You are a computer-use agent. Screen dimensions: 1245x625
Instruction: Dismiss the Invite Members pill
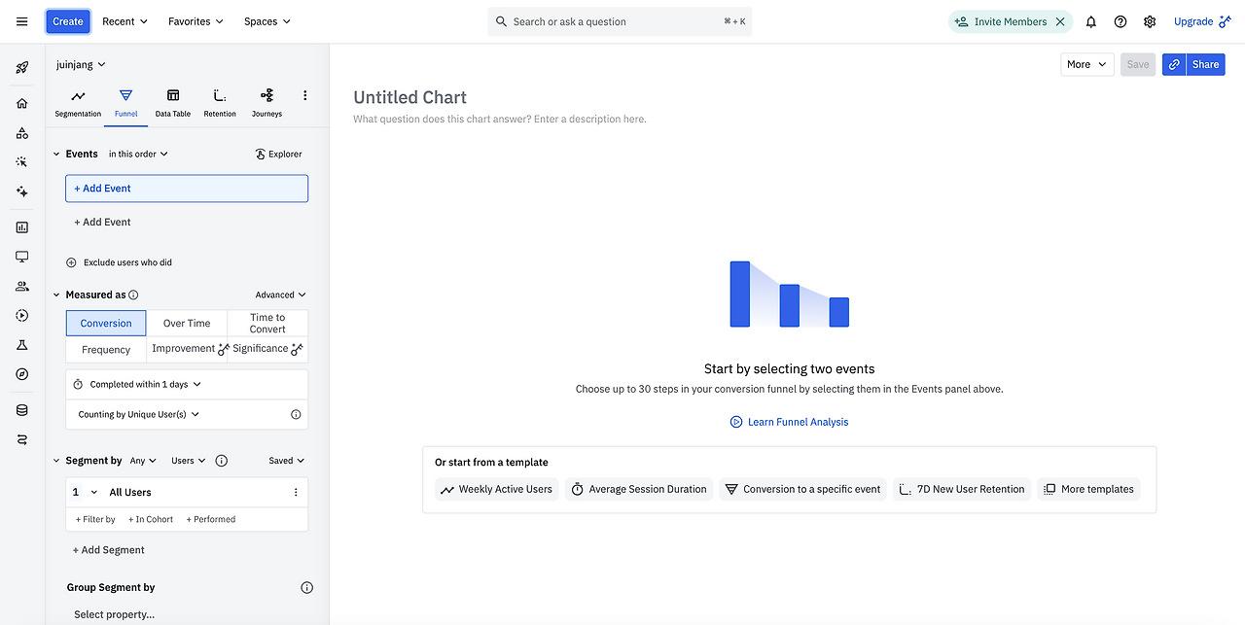(1060, 21)
